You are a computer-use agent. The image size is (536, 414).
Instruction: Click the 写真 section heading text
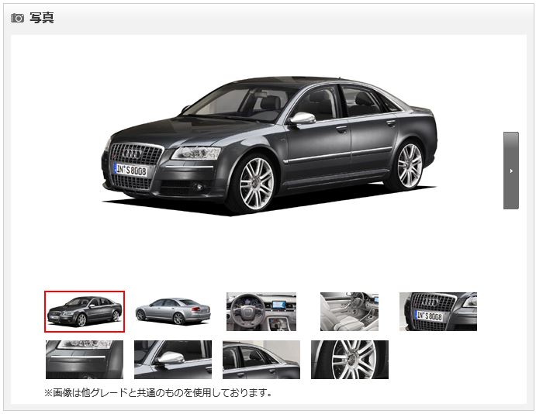tap(41, 18)
